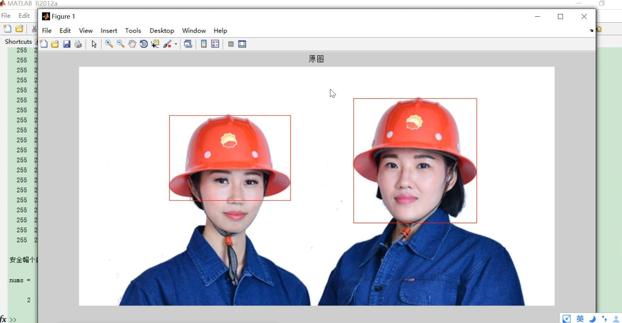Toggle the Edit Plot arrow tool

pos(94,44)
